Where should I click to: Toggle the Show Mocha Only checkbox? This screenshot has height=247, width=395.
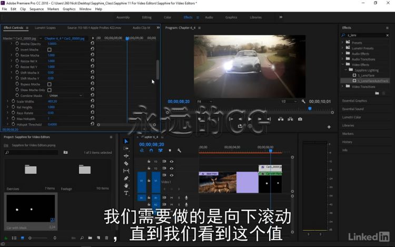pyautogui.click(x=50, y=90)
